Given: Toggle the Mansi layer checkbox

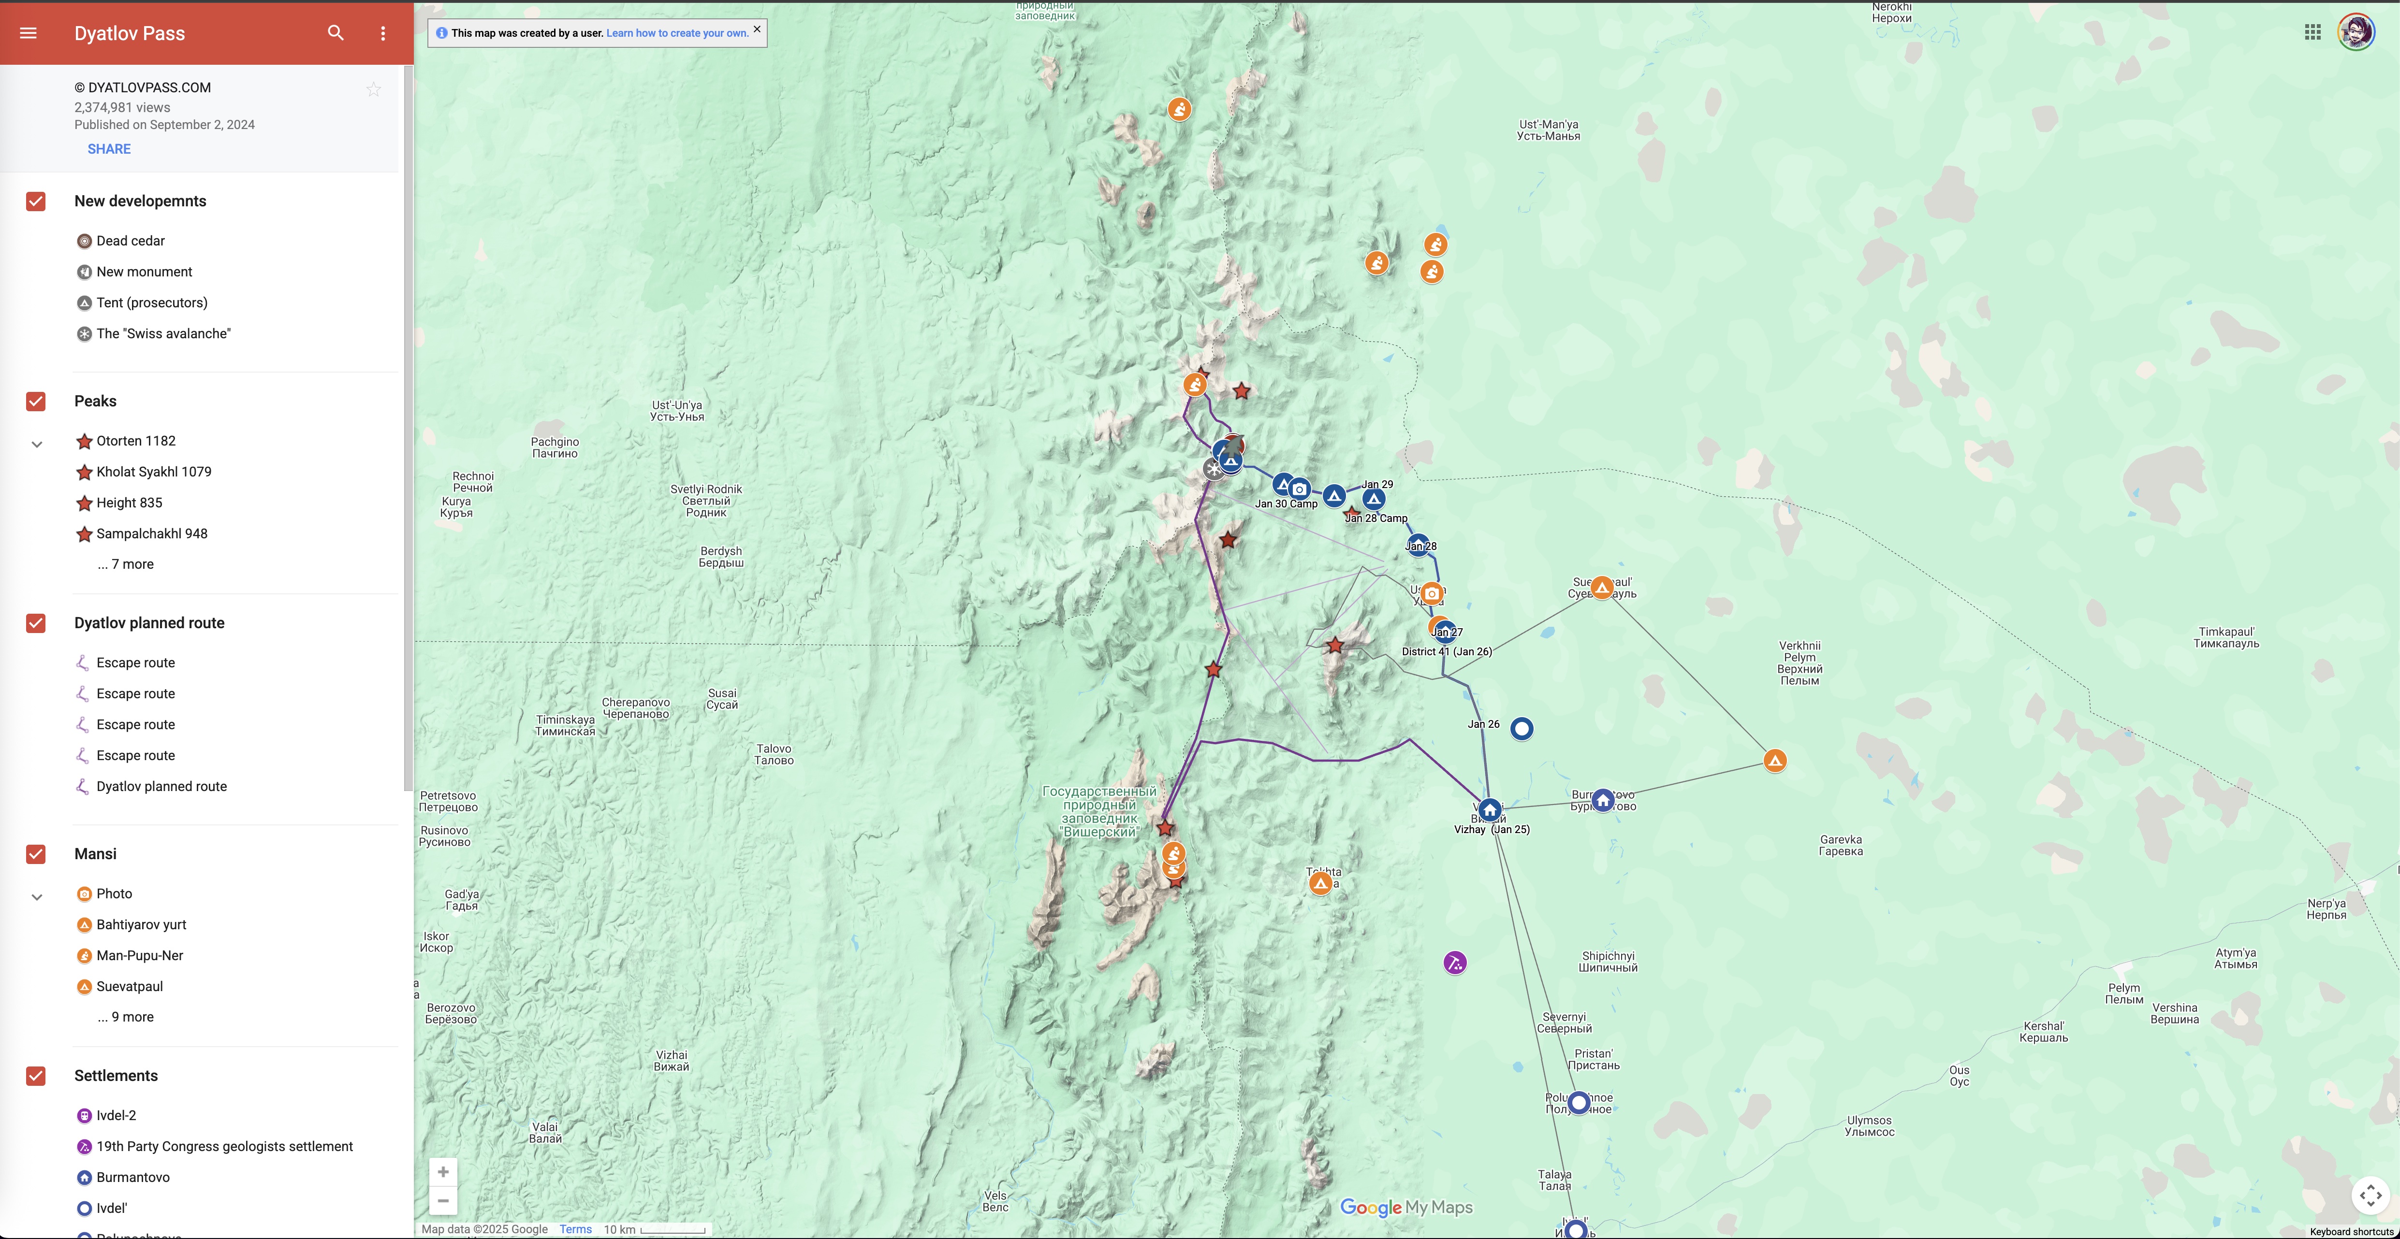Looking at the screenshot, I should 36,853.
